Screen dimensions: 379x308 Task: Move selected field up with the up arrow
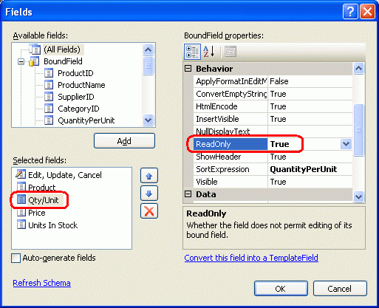point(149,176)
